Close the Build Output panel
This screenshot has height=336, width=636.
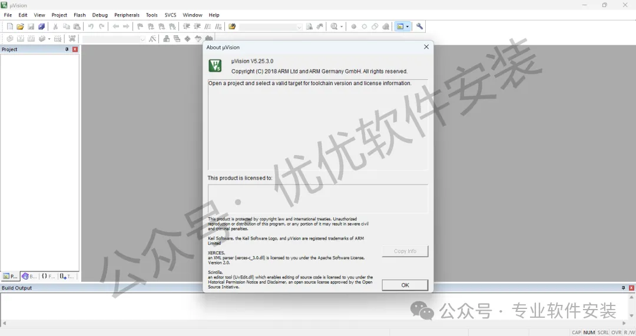coord(631,288)
